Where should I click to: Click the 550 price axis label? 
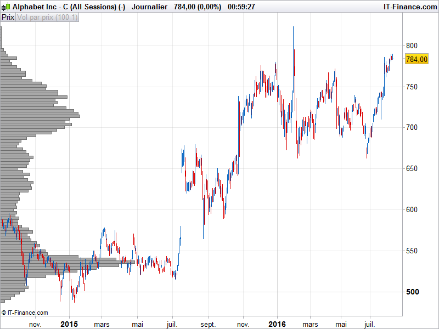coord(412,251)
